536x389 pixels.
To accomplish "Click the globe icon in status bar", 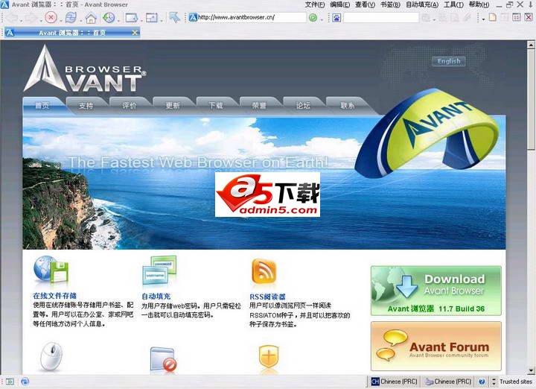I will [25, 382].
